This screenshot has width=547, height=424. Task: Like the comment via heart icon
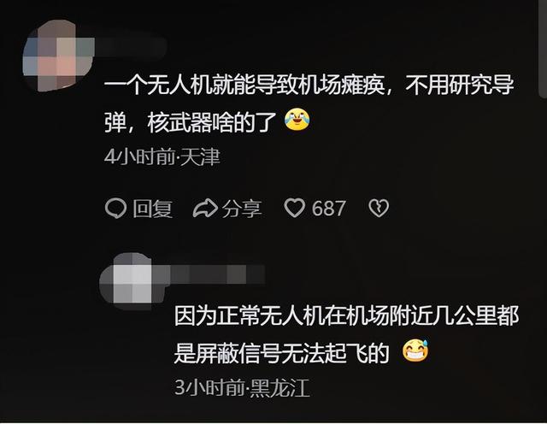pyautogui.click(x=295, y=208)
